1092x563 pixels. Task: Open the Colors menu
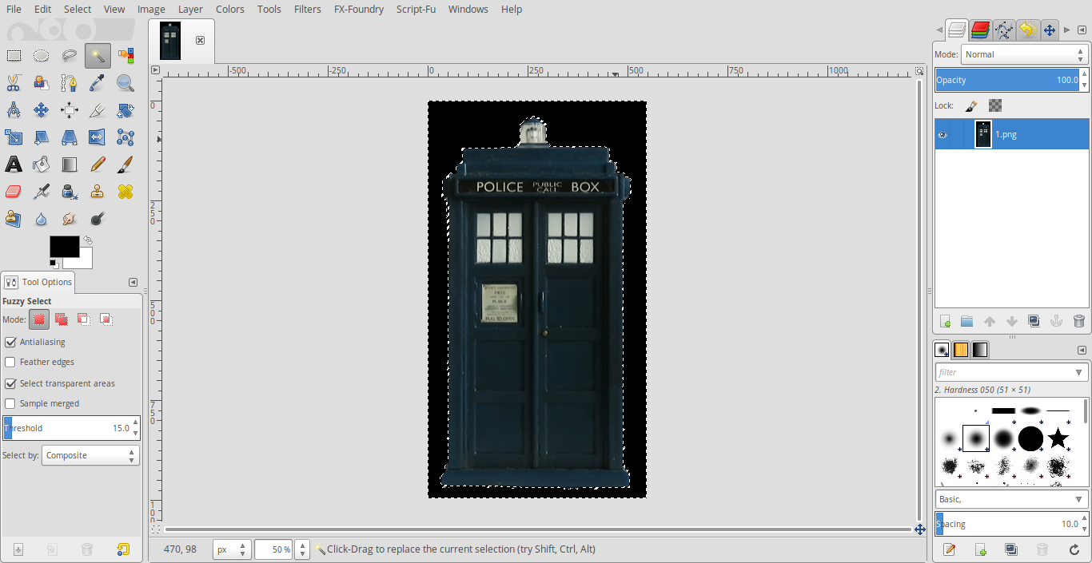[x=230, y=10]
